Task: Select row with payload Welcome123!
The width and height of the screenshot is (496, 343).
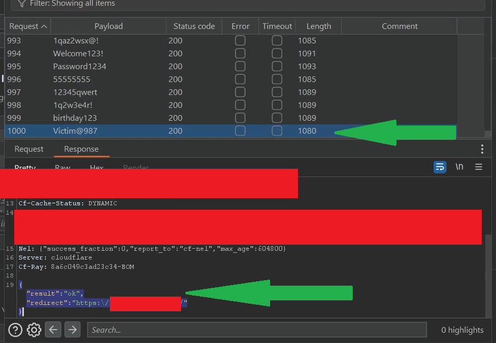Action: (78, 54)
